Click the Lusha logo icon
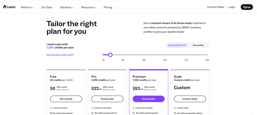Screen dimensions: 257x115 coord(5,7)
